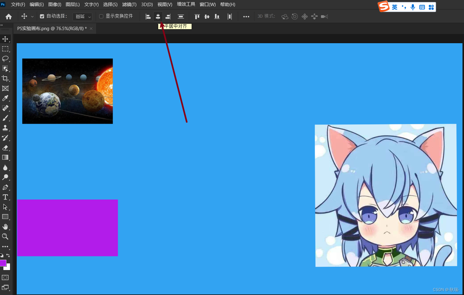Switch to PS实验画布.png document tab

[x=52, y=28]
